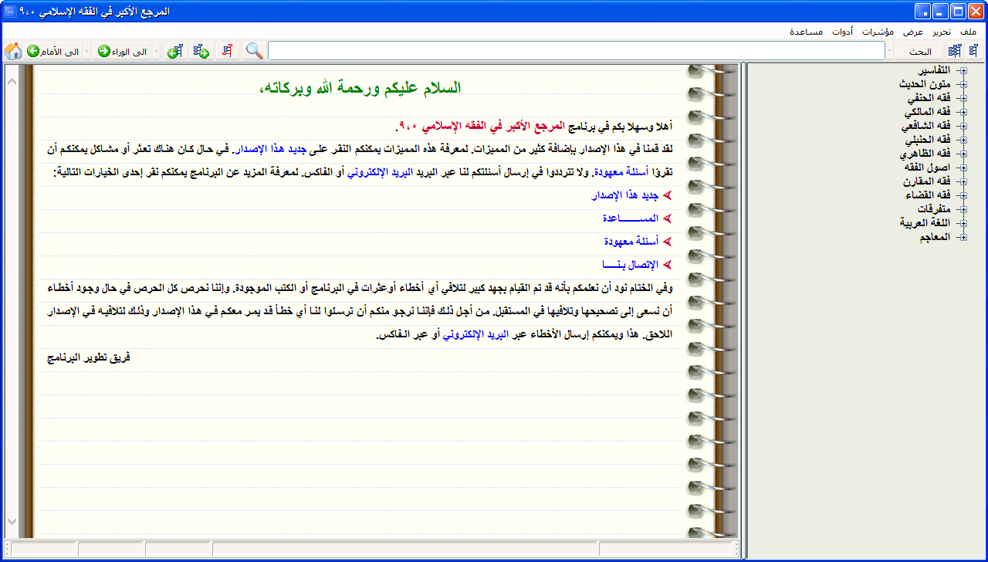Click tree icon with green right arrow
The height and width of the screenshot is (562, 988).
[201, 51]
